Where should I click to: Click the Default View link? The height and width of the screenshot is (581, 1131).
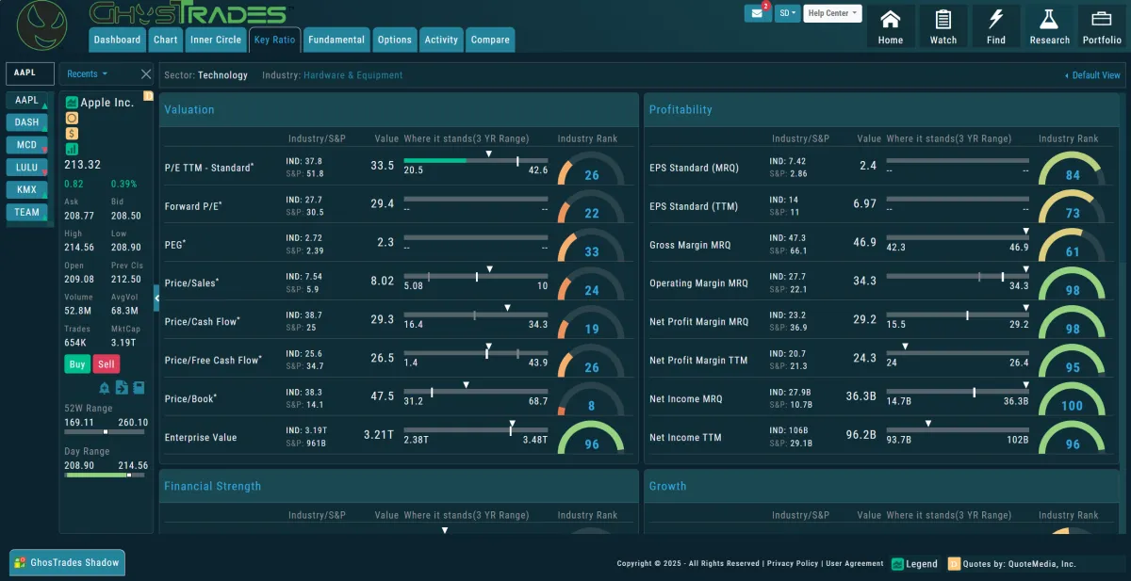(x=1092, y=75)
